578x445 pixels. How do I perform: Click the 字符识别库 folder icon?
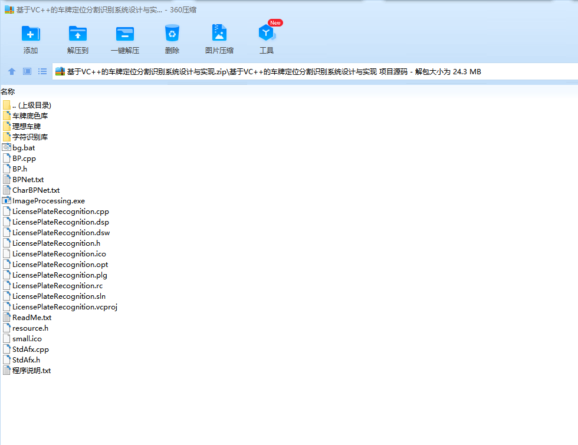pyautogui.click(x=6, y=137)
